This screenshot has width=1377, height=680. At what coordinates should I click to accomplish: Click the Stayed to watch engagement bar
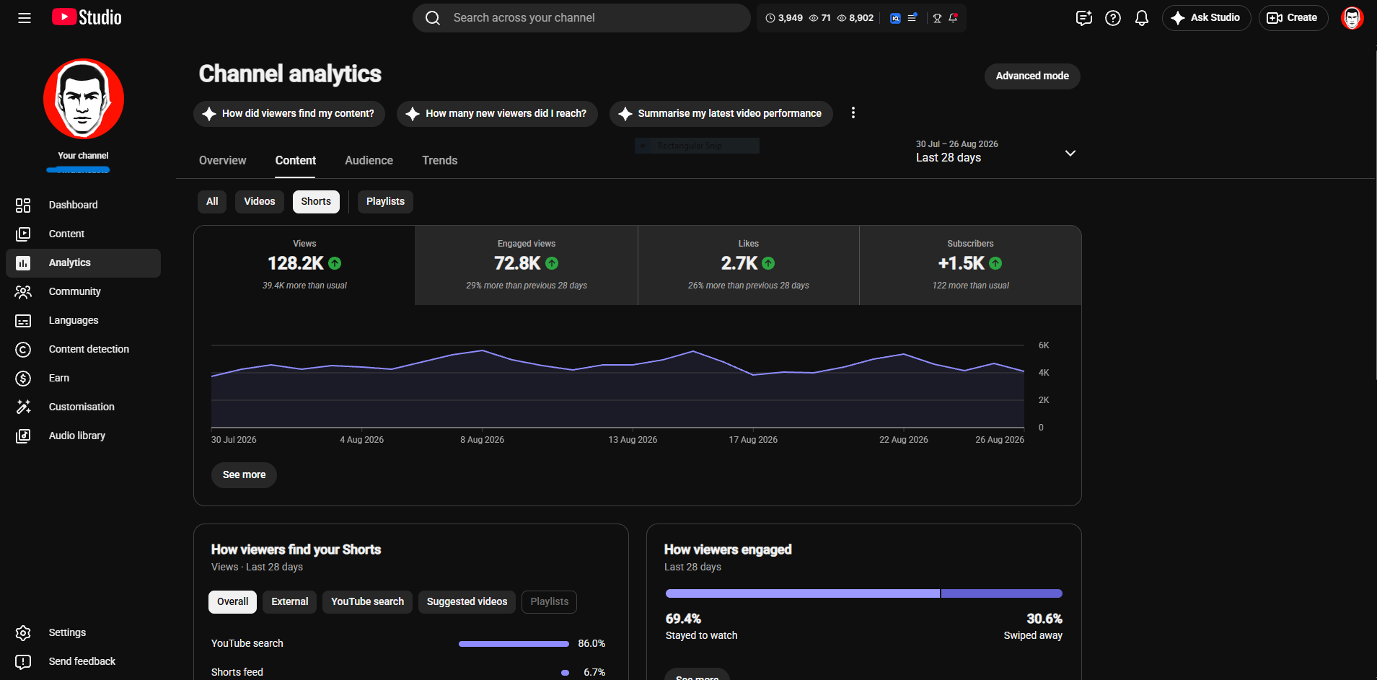tap(802, 593)
